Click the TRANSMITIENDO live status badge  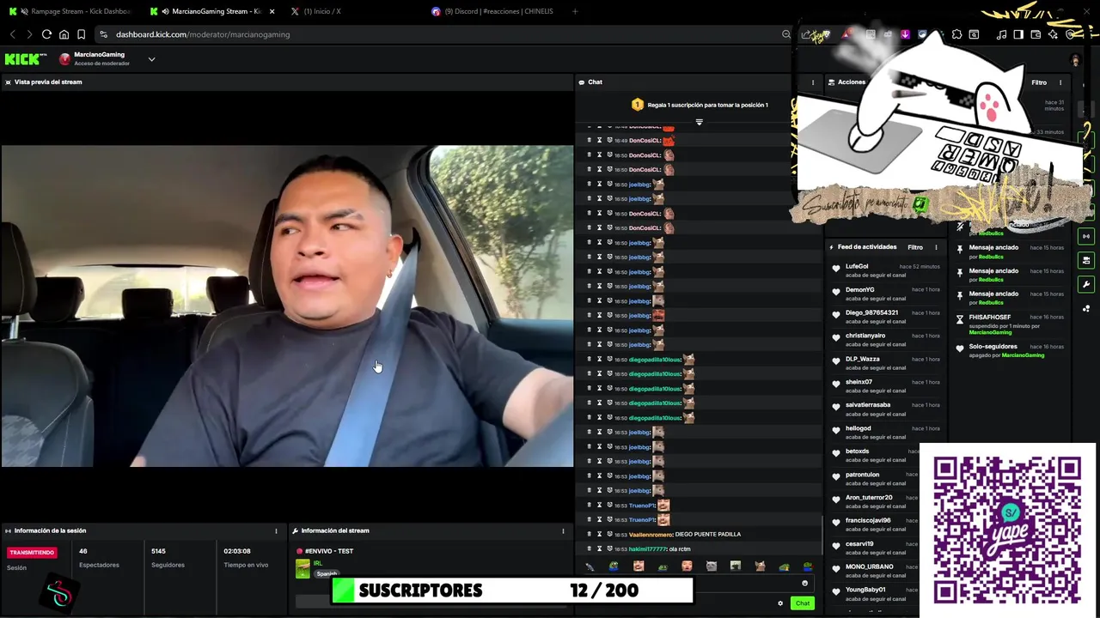point(32,553)
